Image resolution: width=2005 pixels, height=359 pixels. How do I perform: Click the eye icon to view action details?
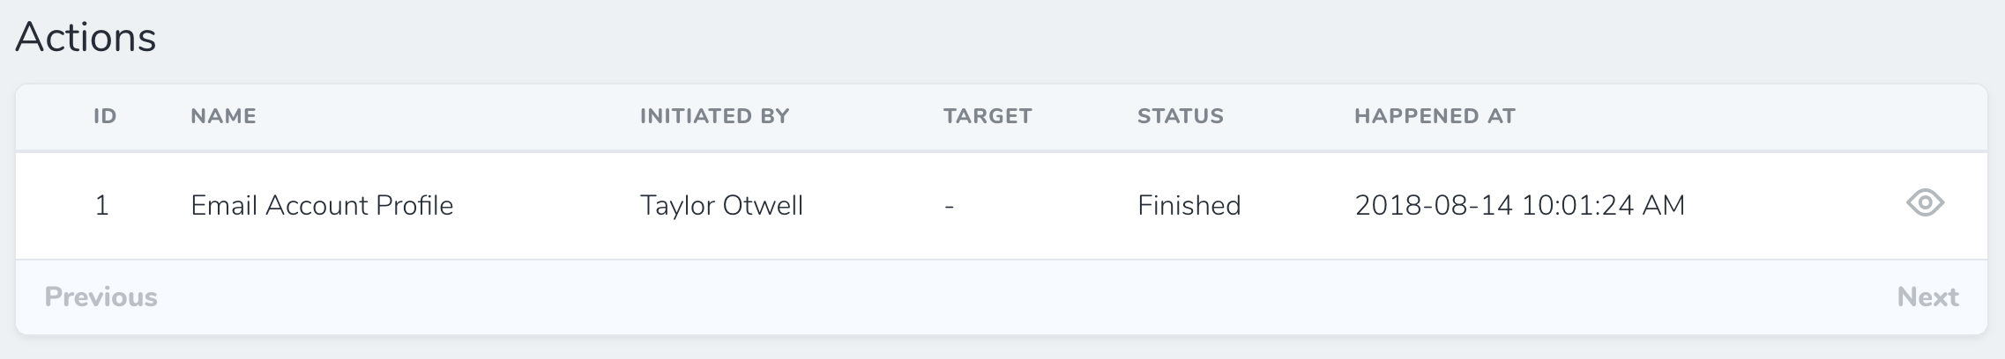(x=1925, y=204)
